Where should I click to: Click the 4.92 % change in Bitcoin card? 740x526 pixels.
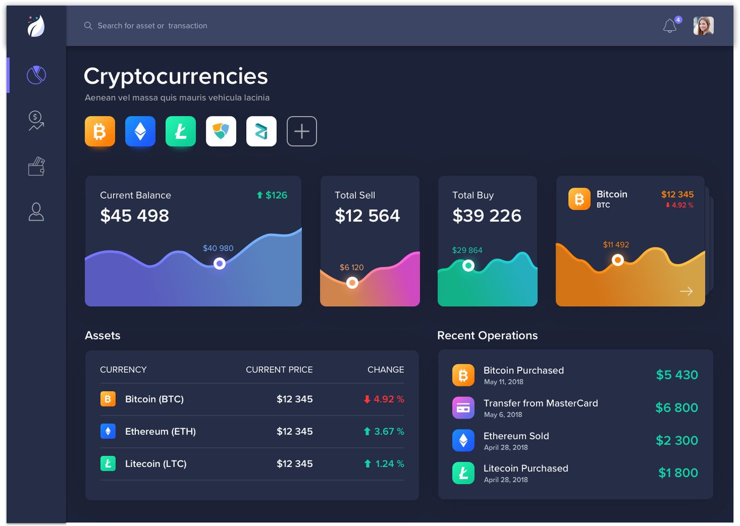tap(679, 205)
